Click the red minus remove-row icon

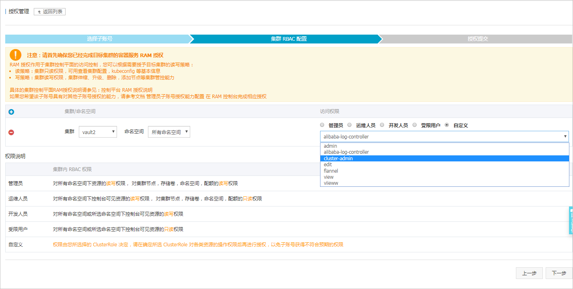(x=11, y=132)
